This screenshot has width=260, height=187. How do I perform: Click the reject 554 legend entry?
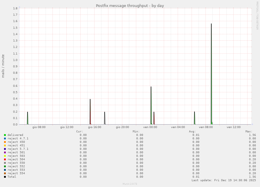tap(14, 173)
